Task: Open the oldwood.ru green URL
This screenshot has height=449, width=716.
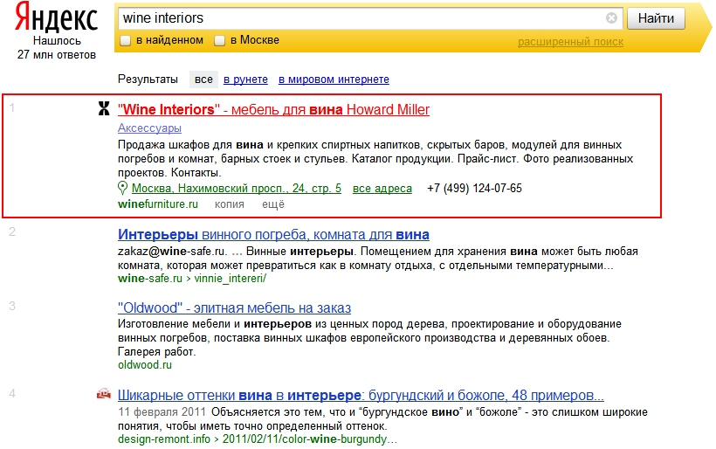Action: tap(145, 365)
